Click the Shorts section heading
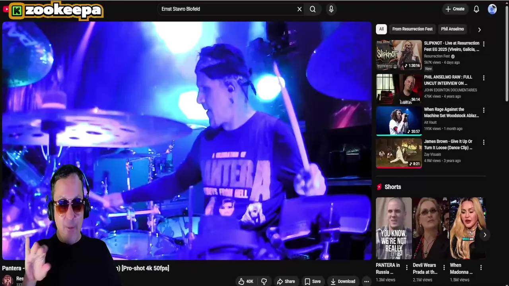The height and width of the screenshot is (286, 509). pyautogui.click(x=392, y=187)
